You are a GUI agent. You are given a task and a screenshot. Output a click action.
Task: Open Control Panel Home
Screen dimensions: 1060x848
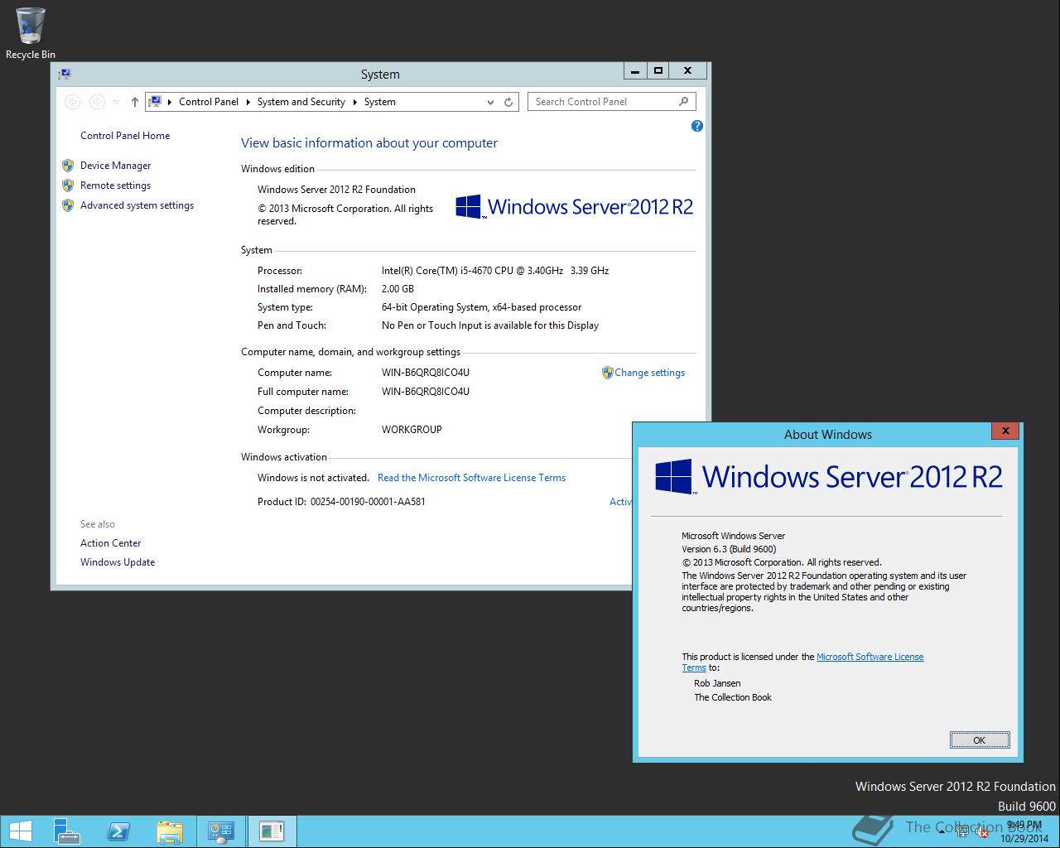(x=125, y=136)
